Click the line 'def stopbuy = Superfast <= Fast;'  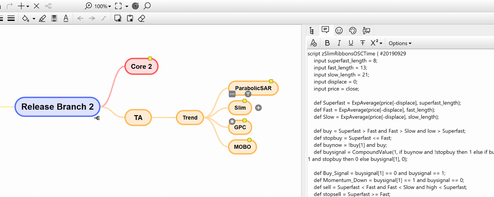(353, 138)
